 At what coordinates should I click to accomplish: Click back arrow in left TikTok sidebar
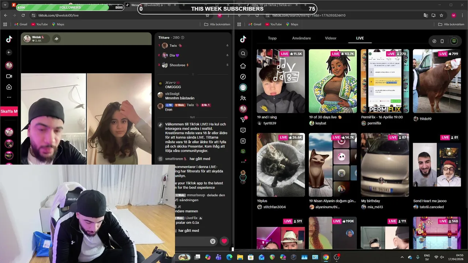(x=9, y=52)
